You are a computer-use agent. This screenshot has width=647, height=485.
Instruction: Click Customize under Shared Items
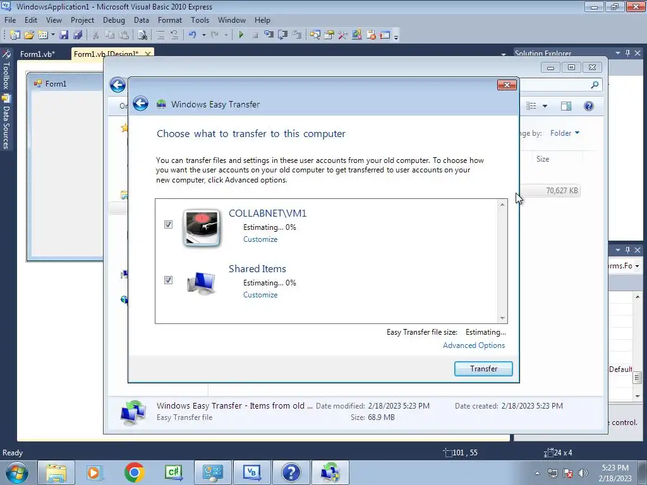[x=260, y=295]
